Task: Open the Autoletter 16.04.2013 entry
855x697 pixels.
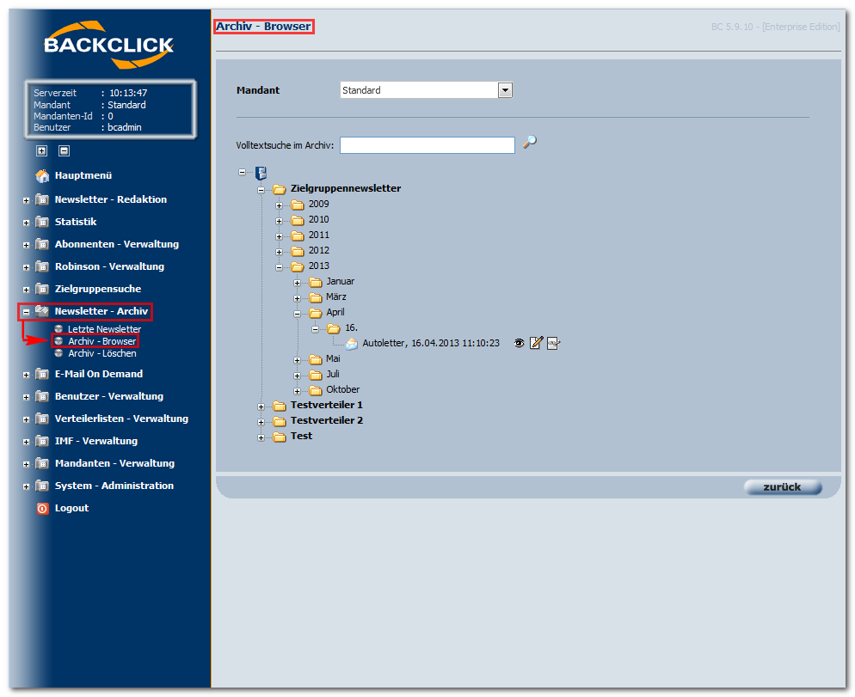Action: 431,343
